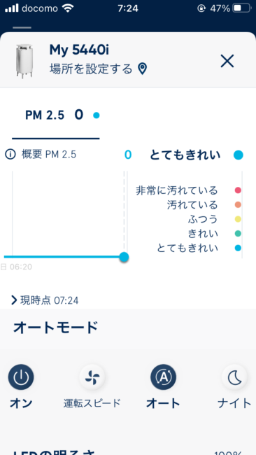Screen dimensions: 256x455
Task: Tap the red 非常に汚れている legend dot
Action: click(238, 190)
